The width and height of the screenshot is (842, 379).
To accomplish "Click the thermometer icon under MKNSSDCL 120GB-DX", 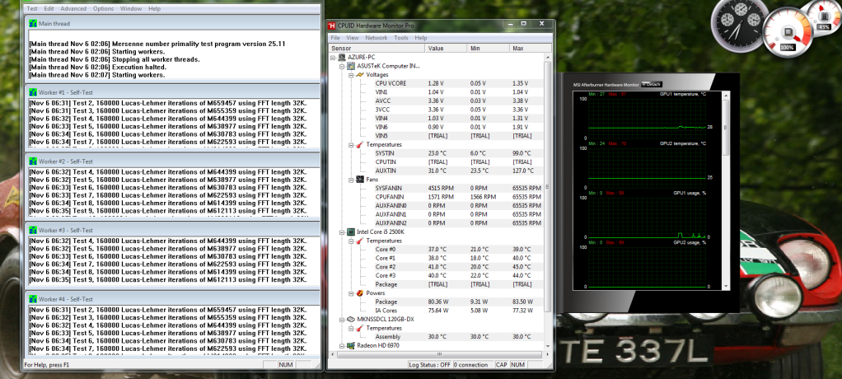I will [x=360, y=328].
